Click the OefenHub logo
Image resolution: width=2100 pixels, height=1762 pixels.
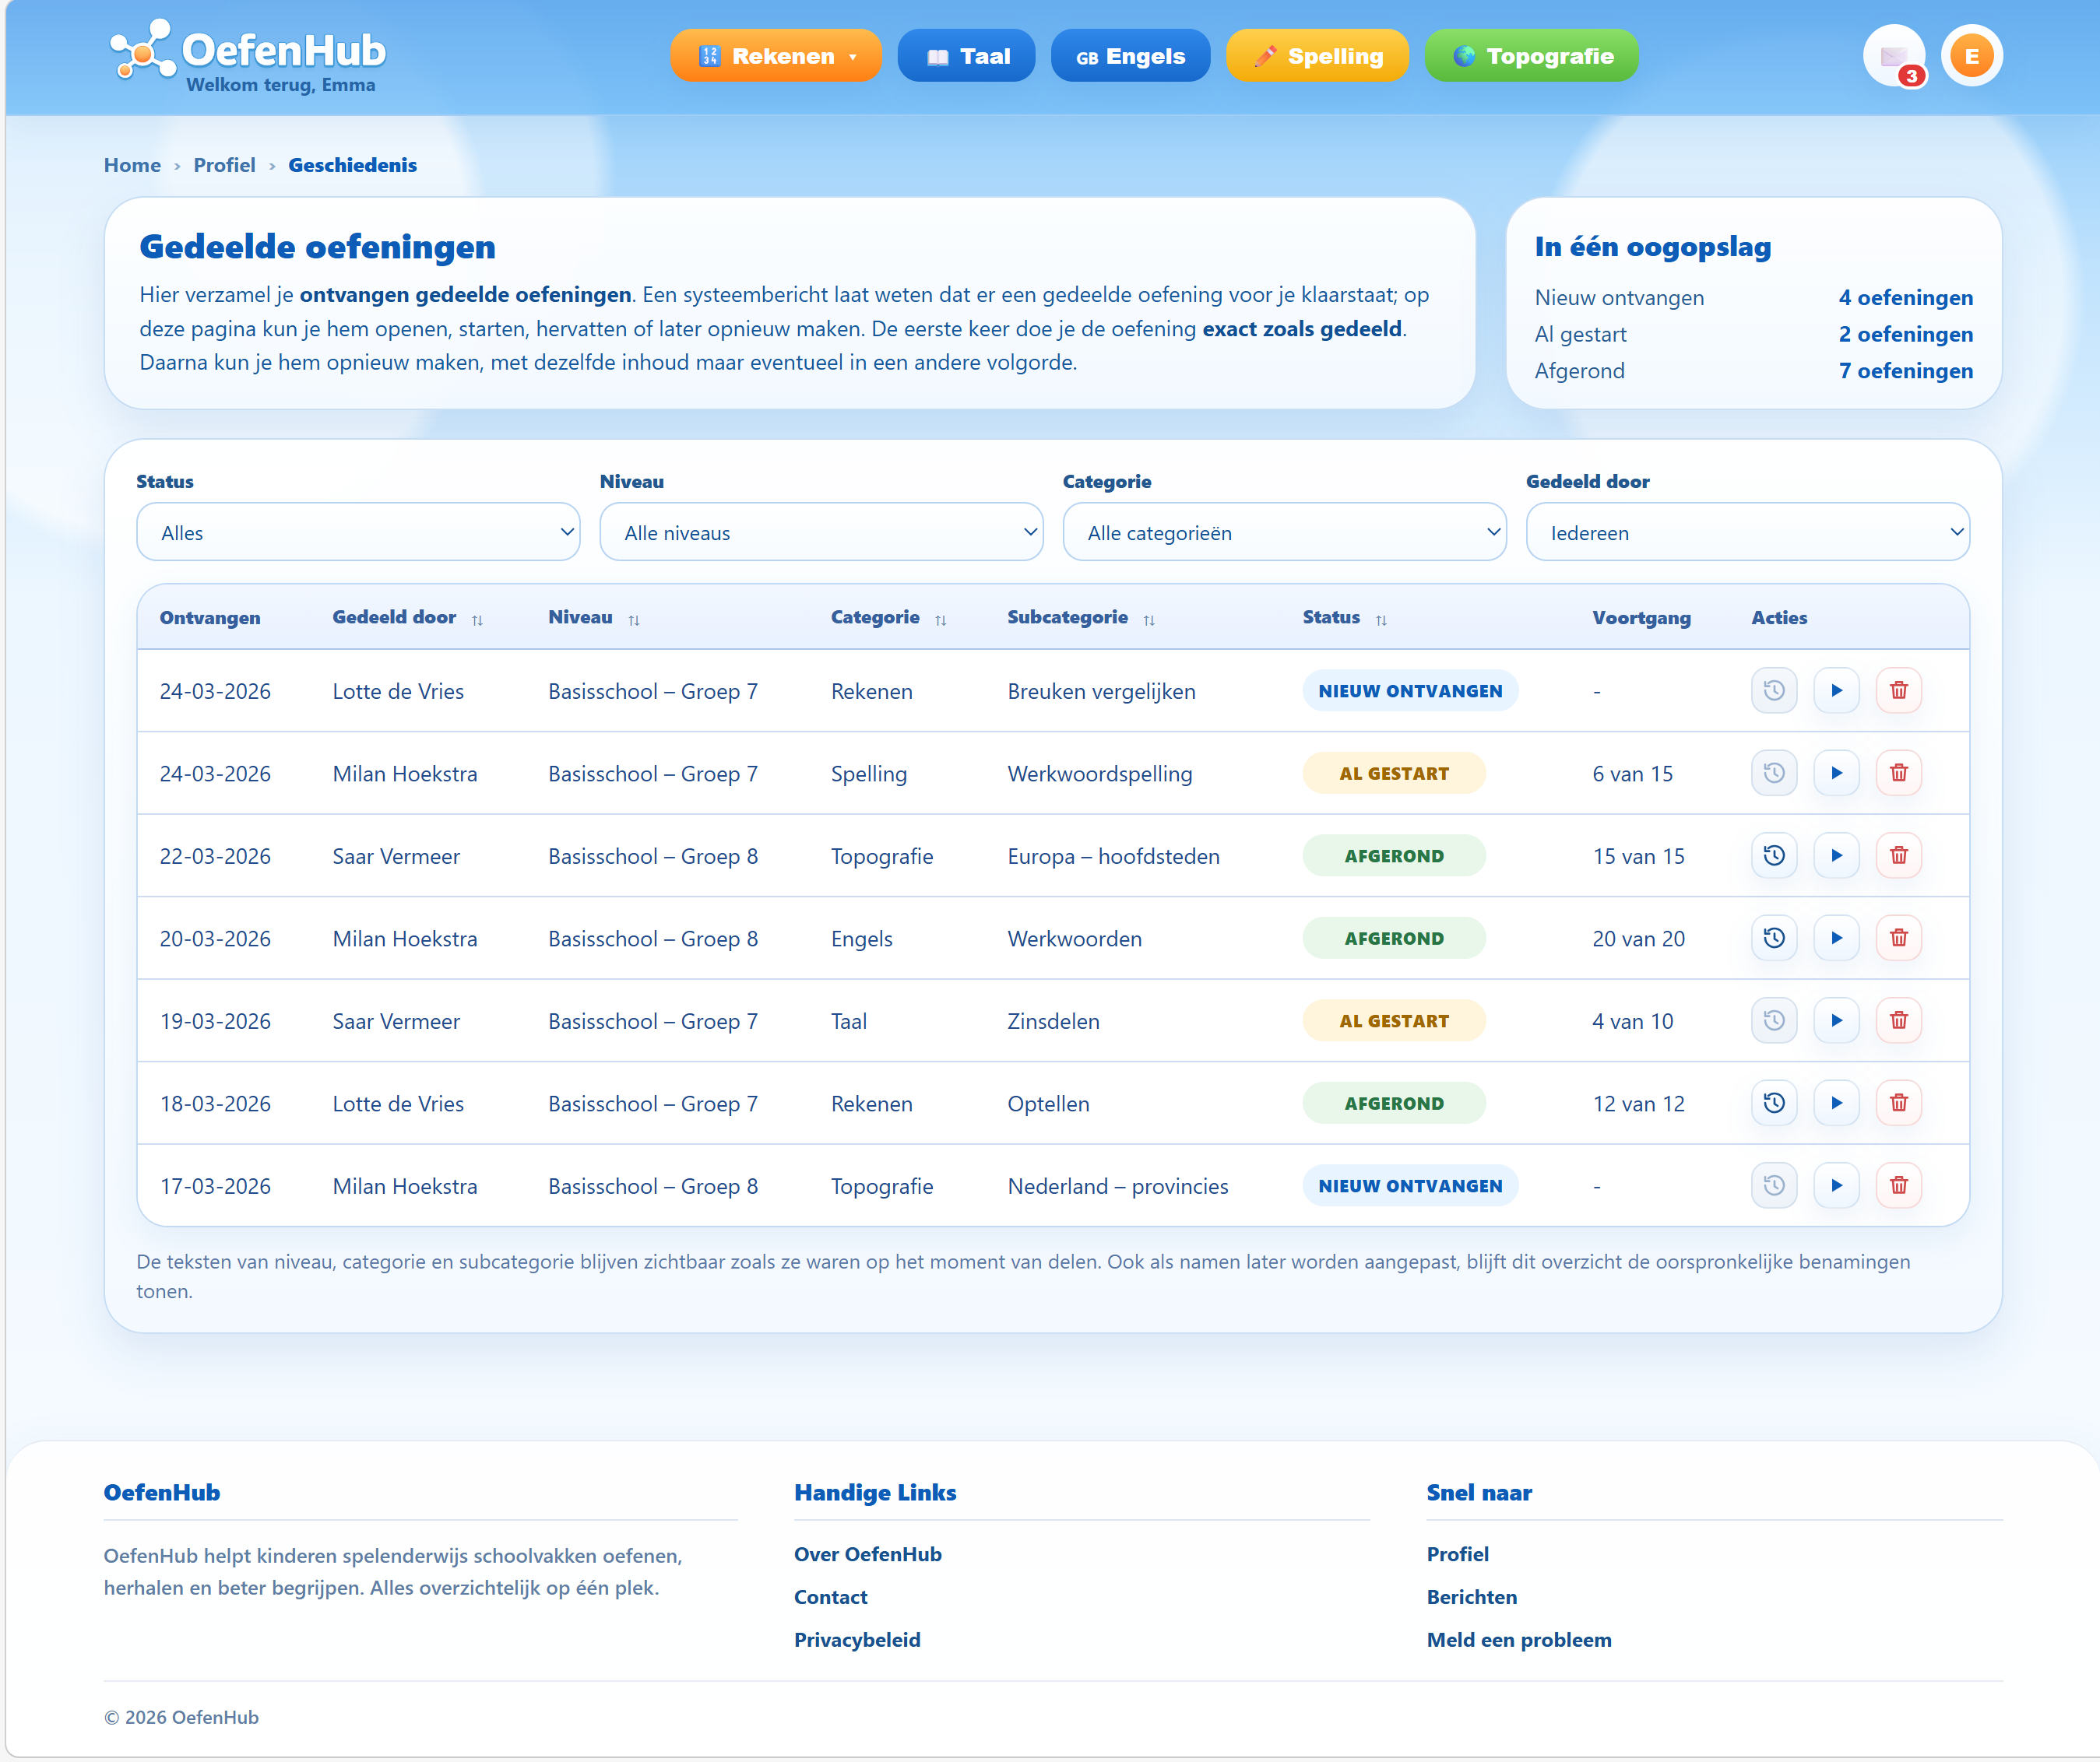click(247, 50)
